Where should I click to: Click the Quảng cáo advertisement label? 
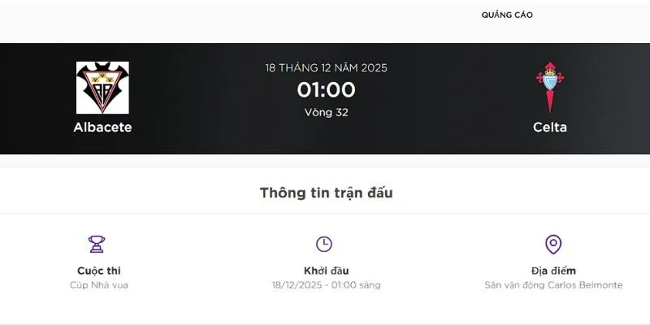click(x=507, y=15)
